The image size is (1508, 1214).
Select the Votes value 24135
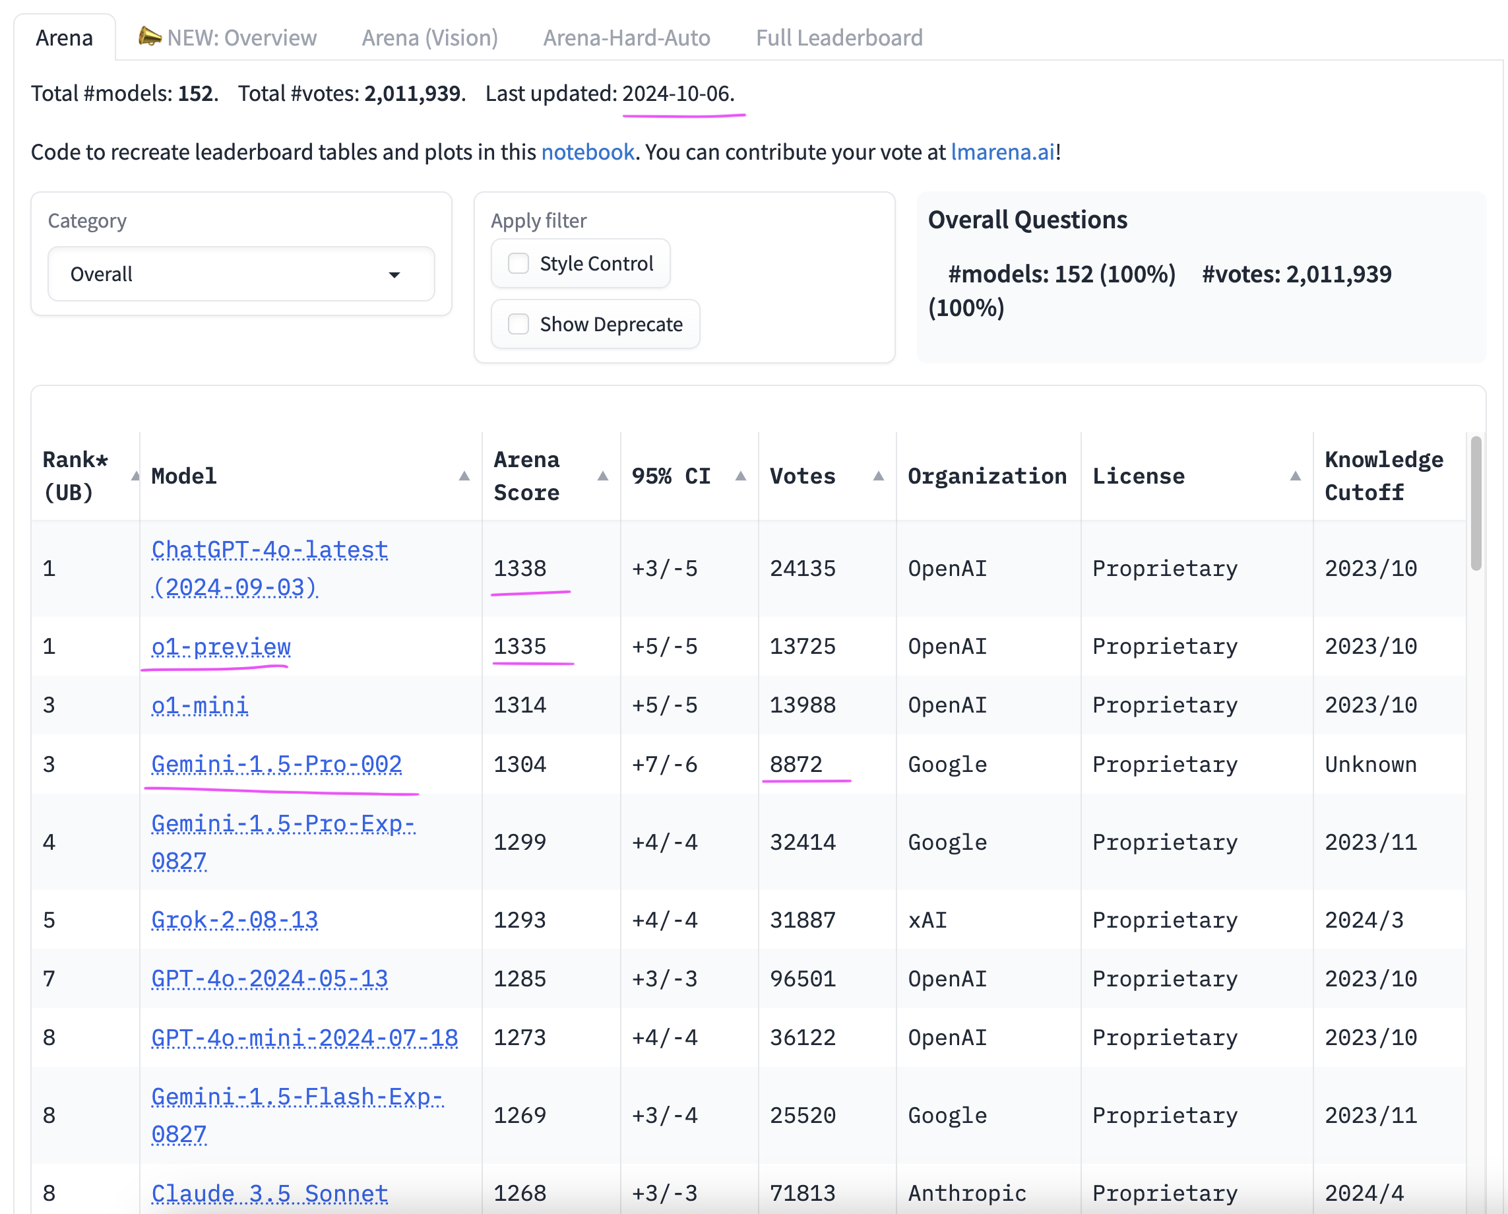(802, 568)
